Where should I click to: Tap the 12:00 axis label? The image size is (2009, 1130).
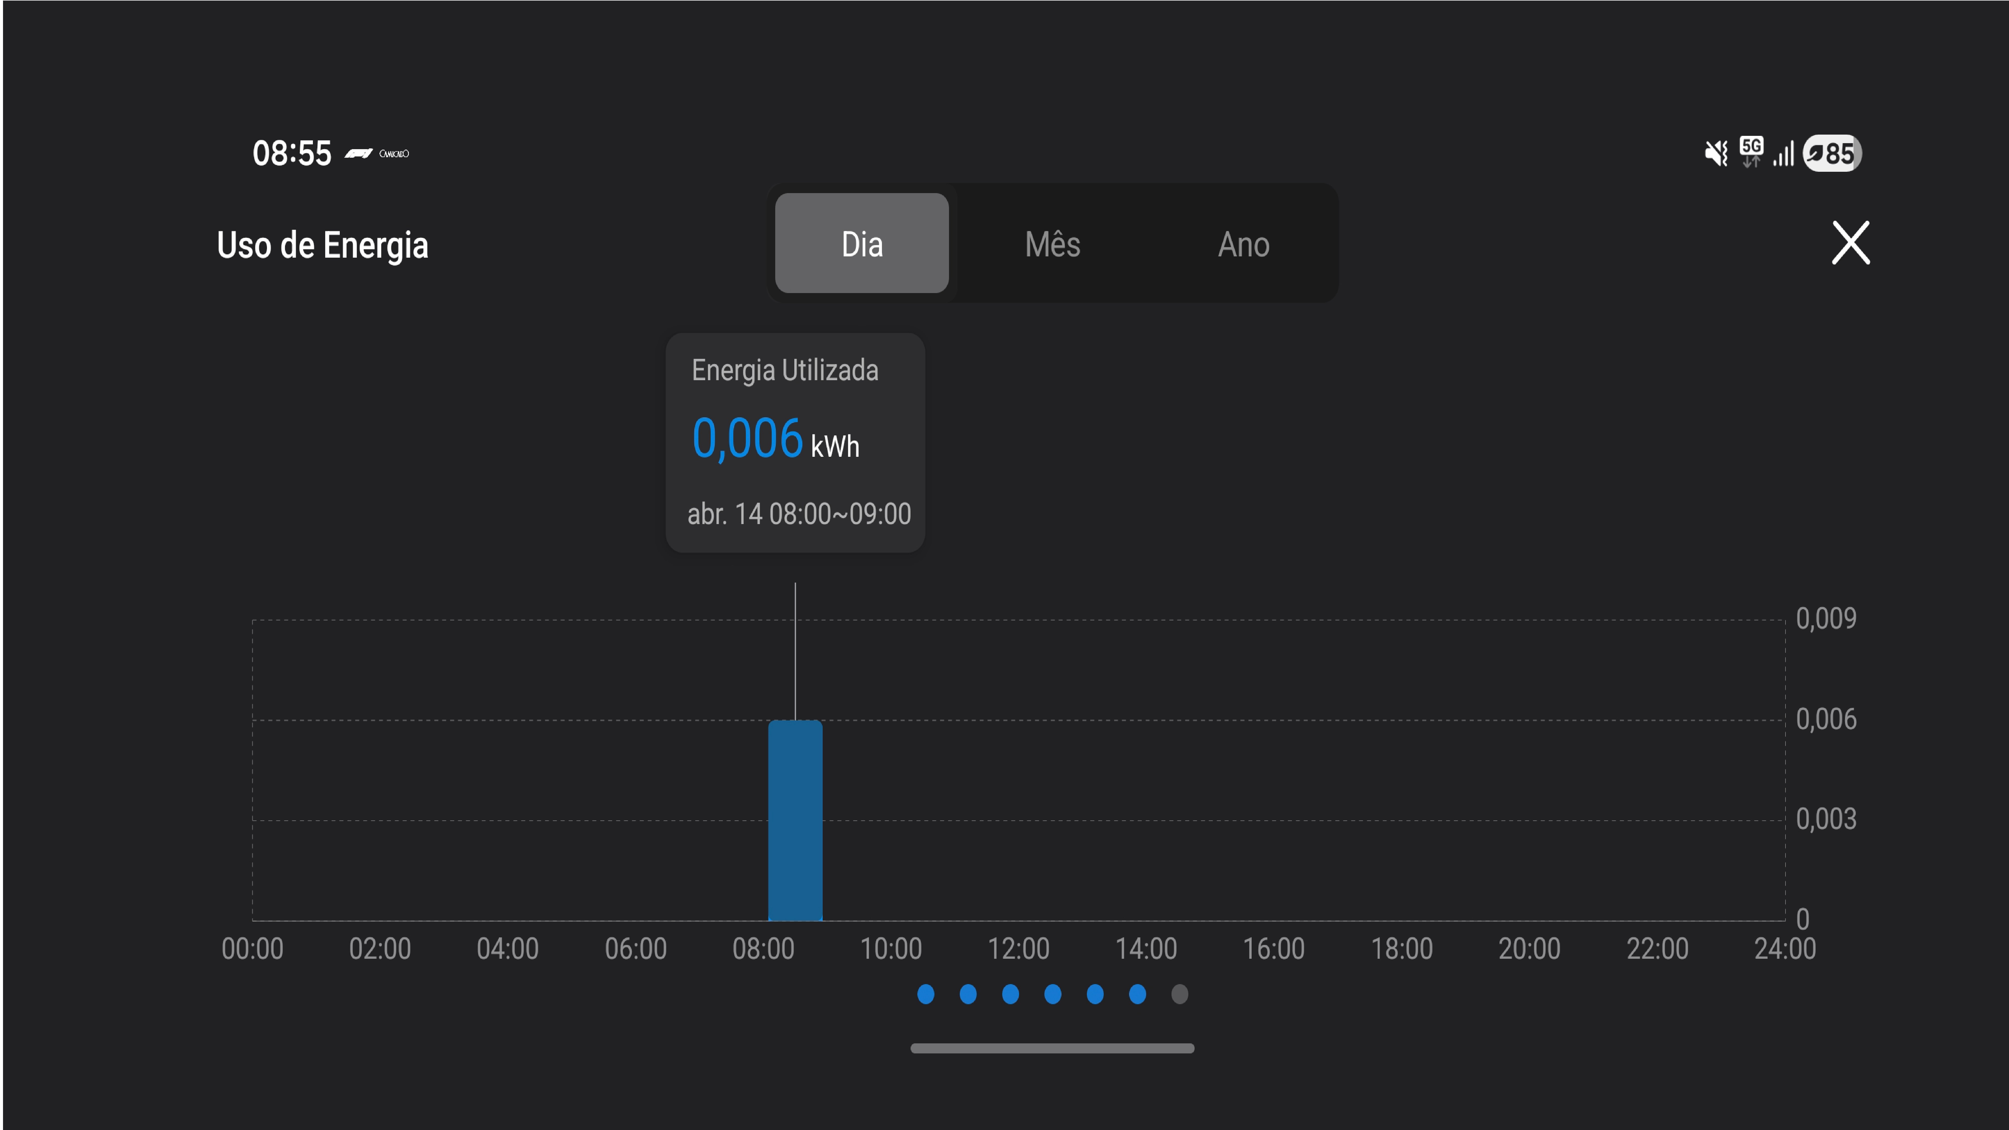click(1019, 949)
